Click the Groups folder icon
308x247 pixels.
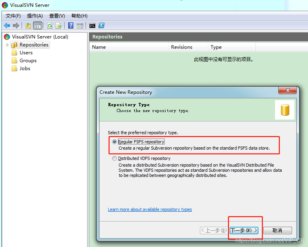coord(14,60)
